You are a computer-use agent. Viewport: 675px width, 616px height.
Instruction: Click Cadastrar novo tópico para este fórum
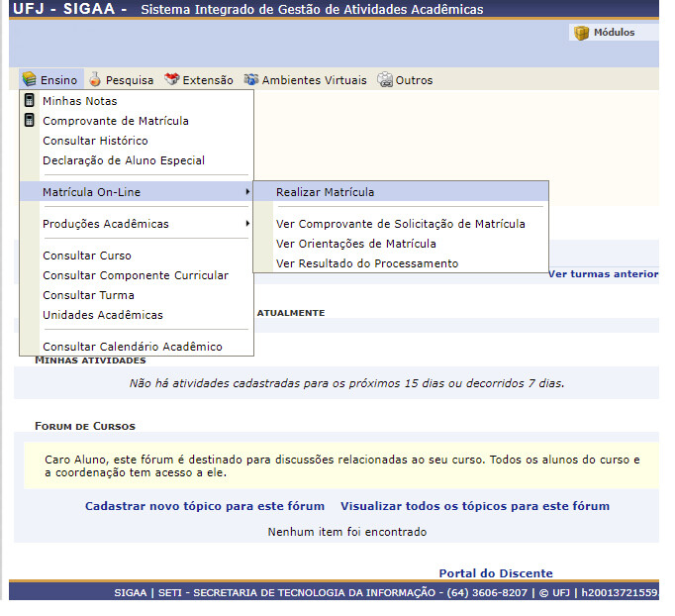pyautogui.click(x=205, y=506)
